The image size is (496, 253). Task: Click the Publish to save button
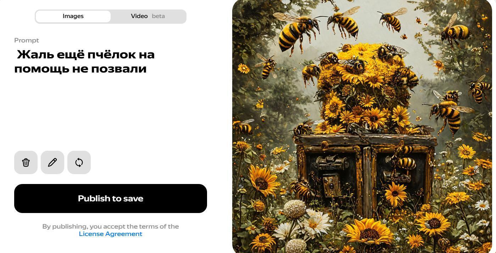pos(111,199)
